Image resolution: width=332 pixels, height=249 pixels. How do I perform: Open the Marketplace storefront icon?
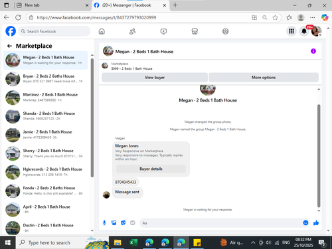pos(195,31)
